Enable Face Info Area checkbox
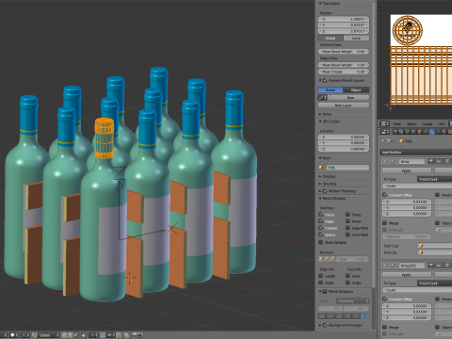 (347, 276)
